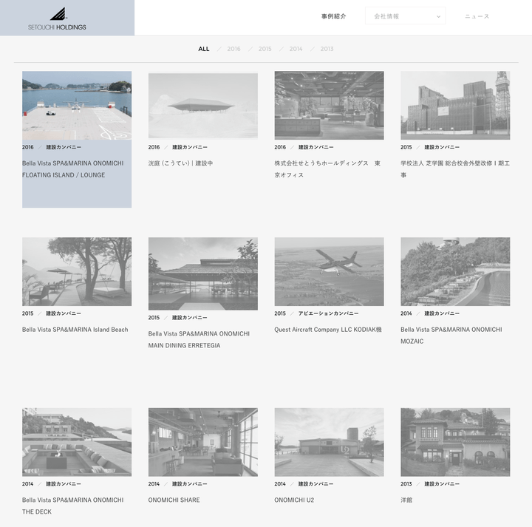Filter case studies by 2016
Image resolution: width=532 pixels, height=527 pixels.
pos(233,49)
